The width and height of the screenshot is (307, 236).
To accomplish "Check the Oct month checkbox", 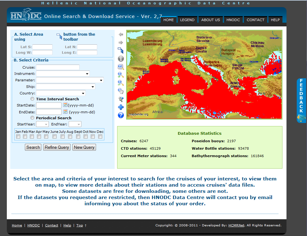I will (x=85, y=136).
